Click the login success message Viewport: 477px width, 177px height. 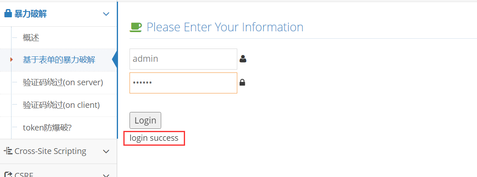154,138
